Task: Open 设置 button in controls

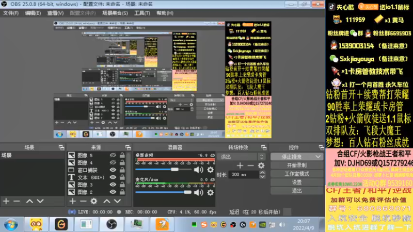Action: tap(297, 183)
